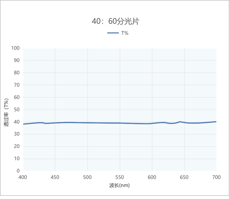Image resolution: width=229 pixels, height=199 pixels.
Task: Click the 100 tick label on the y-axis
Action: tap(16, 48)
